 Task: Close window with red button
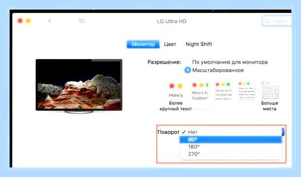[x=20, y=21]
